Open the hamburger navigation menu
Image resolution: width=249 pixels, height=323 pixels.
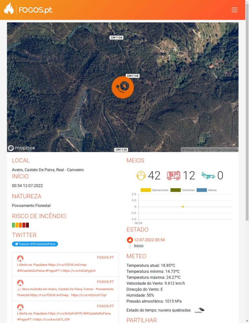pos(234,10)
